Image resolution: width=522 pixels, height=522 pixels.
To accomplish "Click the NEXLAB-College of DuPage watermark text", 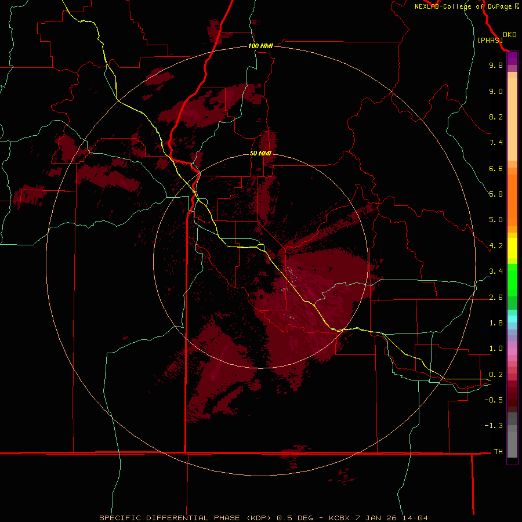I will pyautogui.click(x=463, y=6).
